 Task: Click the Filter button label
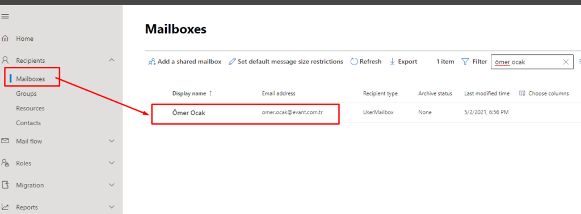pyautogui.click(x=479, y=61)
